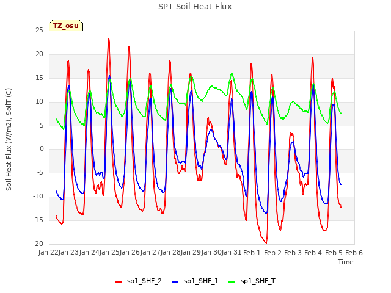Click the 15 y-axis tick label

click(x=39, y=78)
